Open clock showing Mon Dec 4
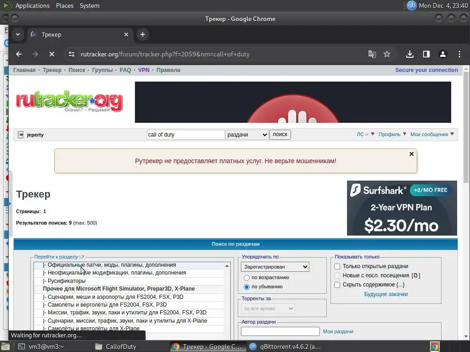470x352 pixels. [443, 5]
